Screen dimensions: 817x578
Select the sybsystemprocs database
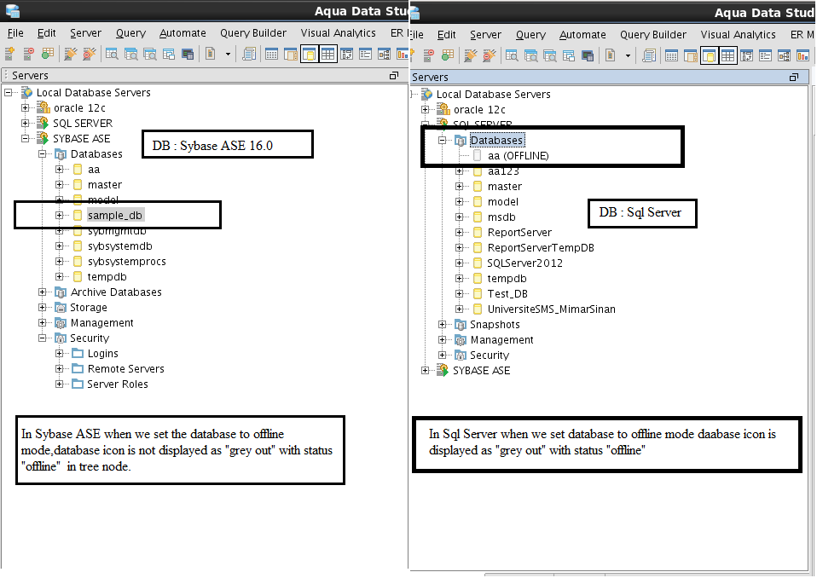126,262
